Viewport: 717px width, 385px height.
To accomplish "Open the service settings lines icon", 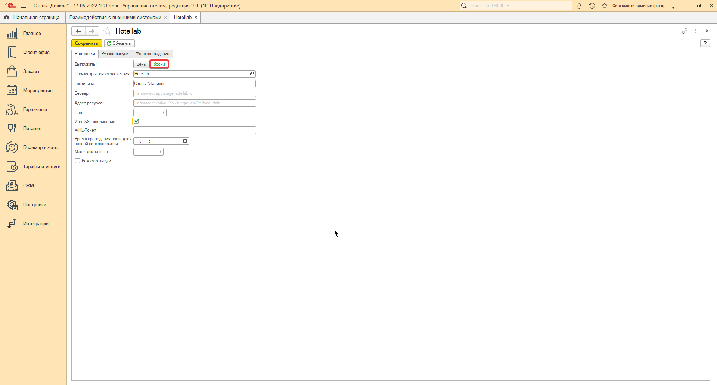I will point(673,6).
